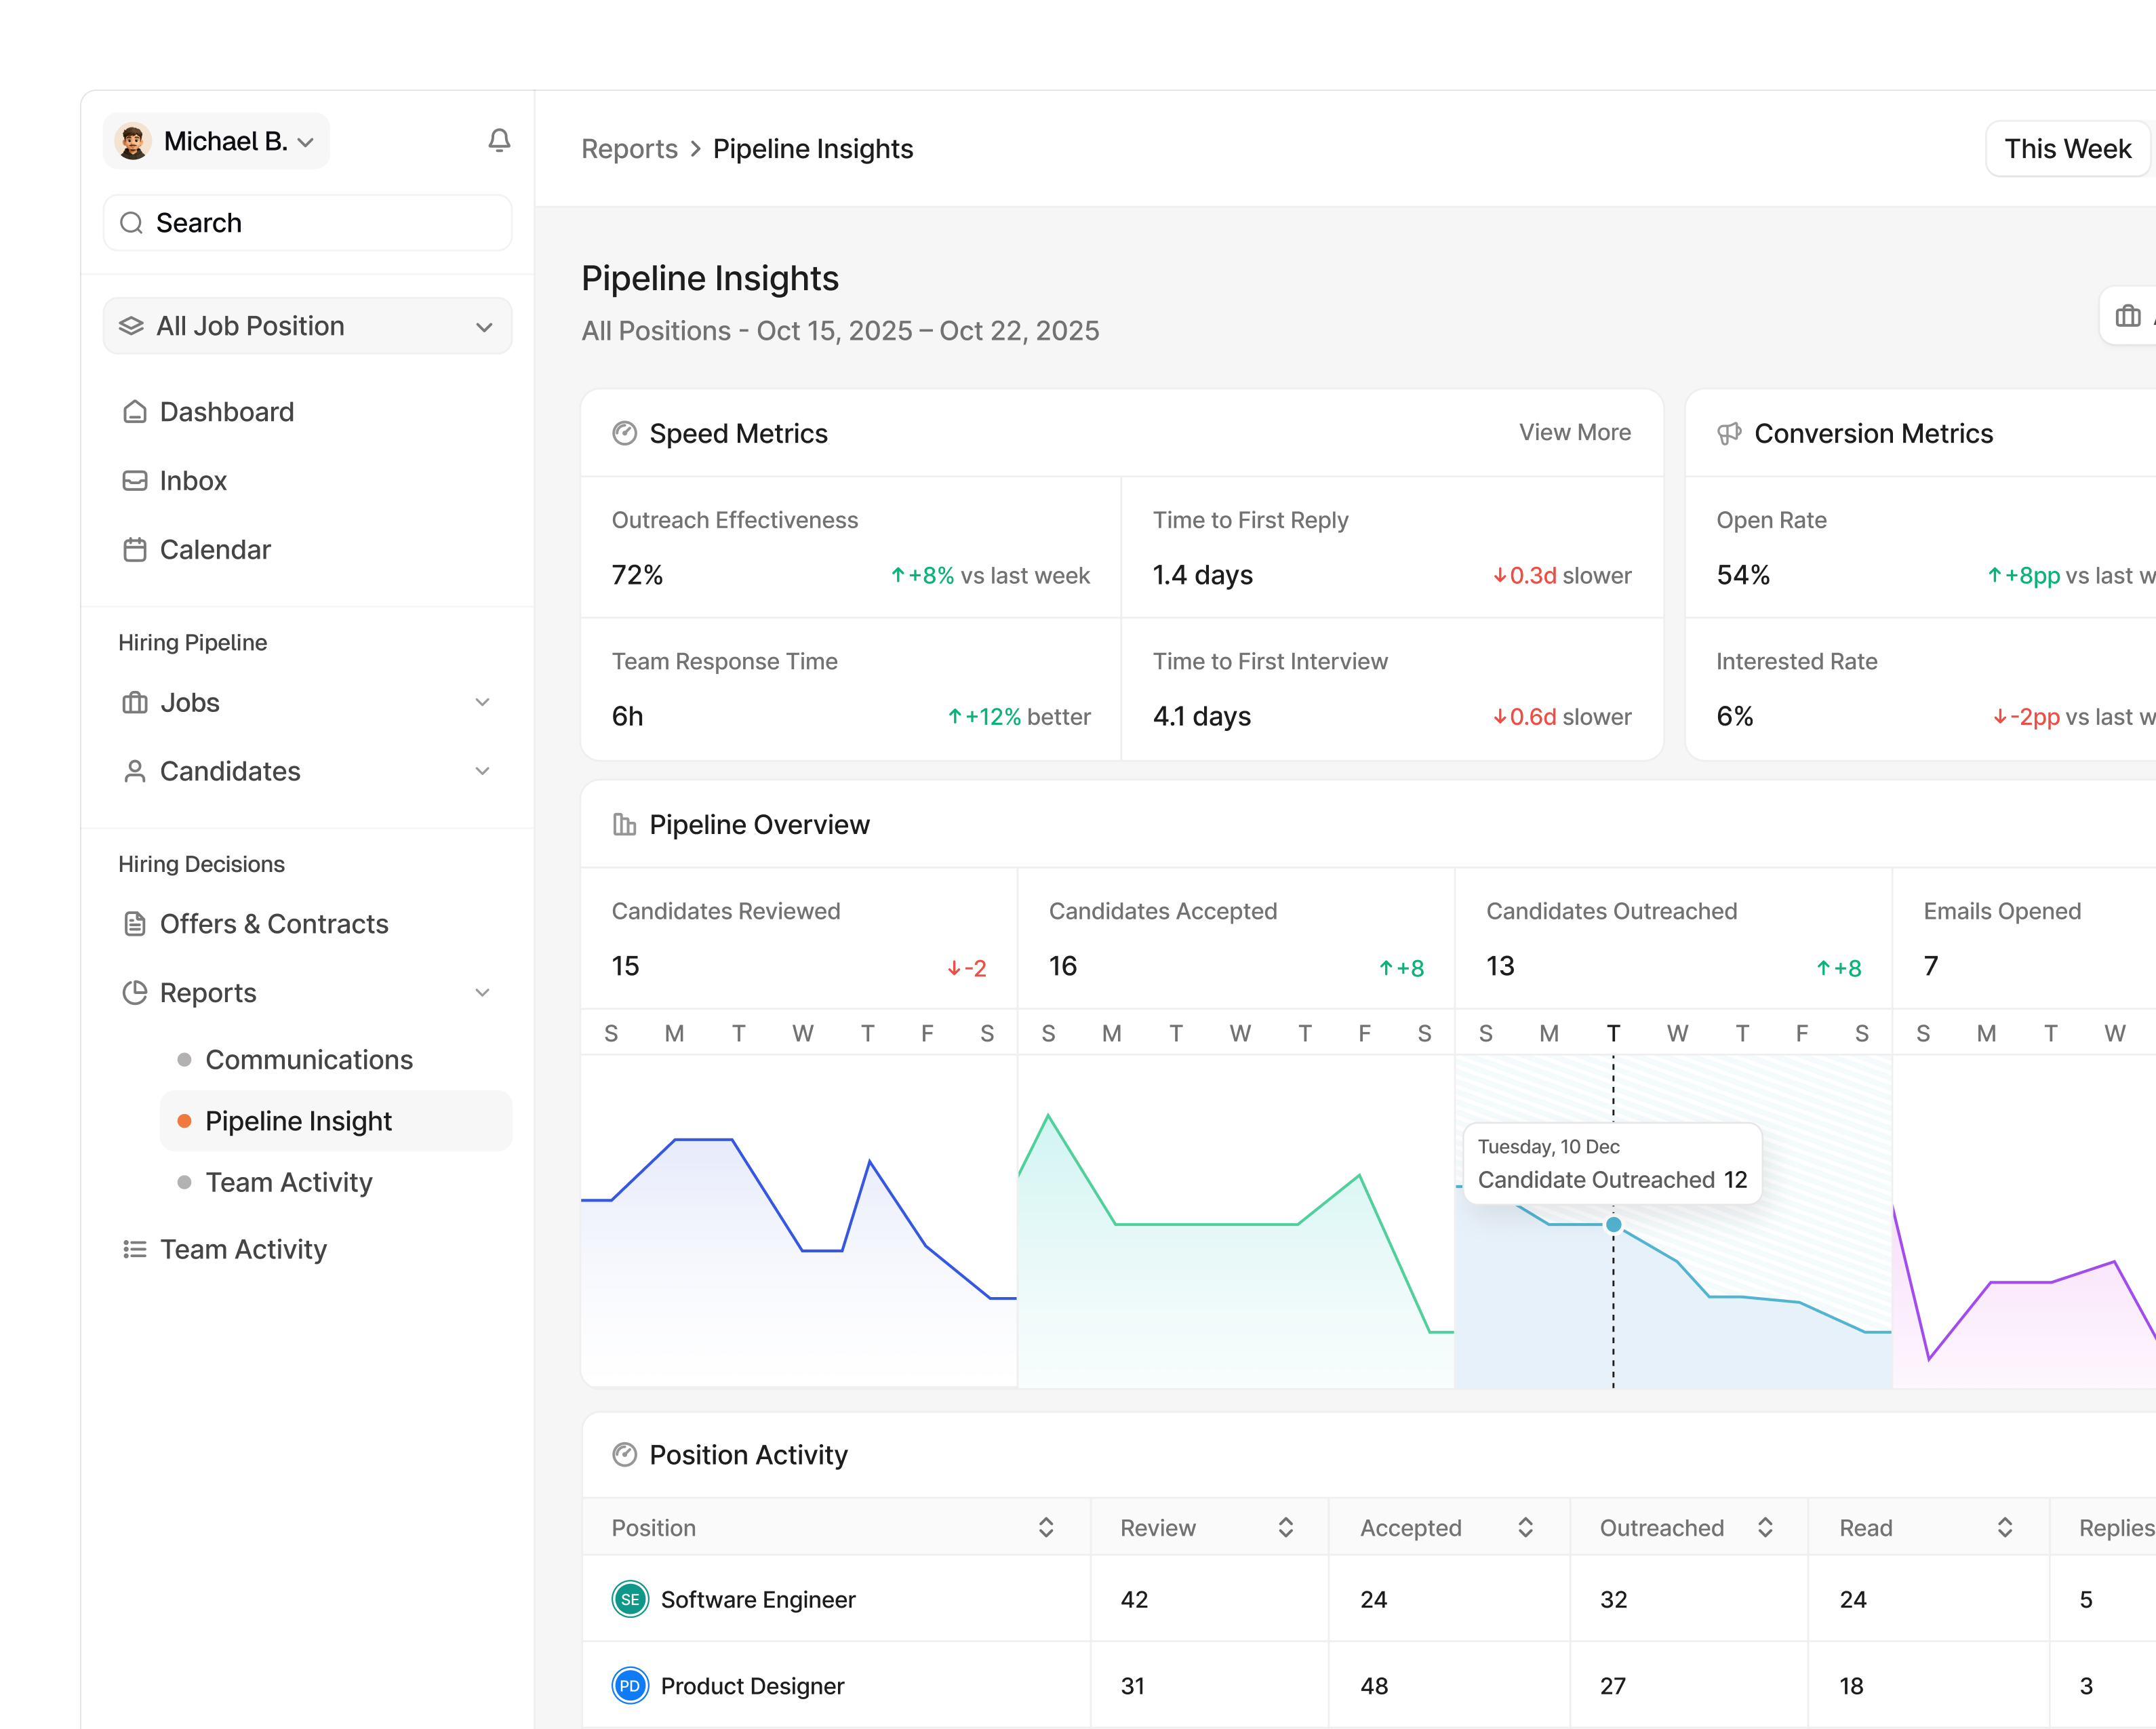Collapse the Reports menu chevron
The width and height of the screenshot is (2156, 1729).
[x=482, y=992]
